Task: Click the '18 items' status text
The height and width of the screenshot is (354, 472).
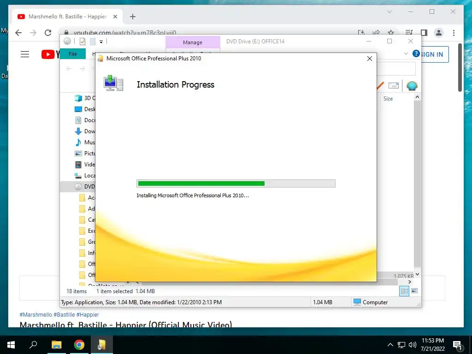Action: tap(77, 291)
